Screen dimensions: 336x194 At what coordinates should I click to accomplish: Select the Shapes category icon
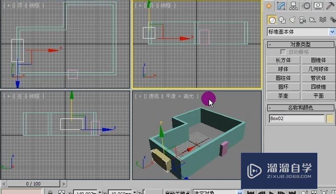coord(282,20)
